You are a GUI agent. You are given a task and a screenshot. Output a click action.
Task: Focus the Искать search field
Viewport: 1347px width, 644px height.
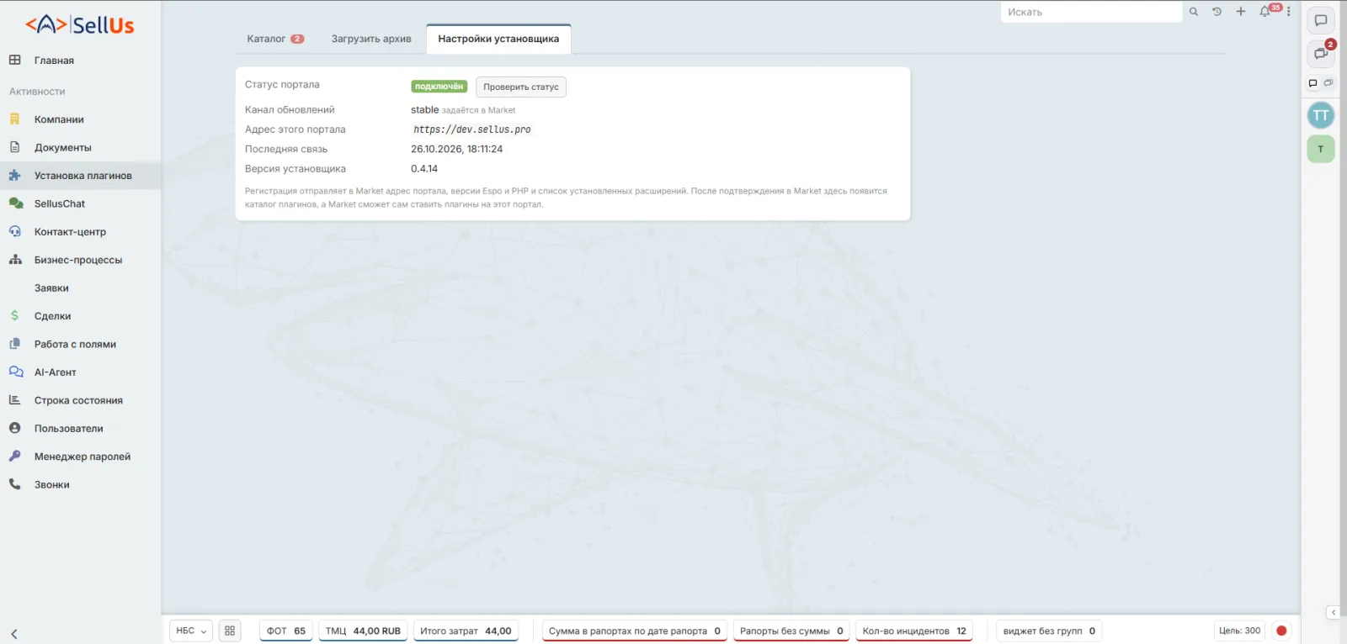[x=1091, y=12]
